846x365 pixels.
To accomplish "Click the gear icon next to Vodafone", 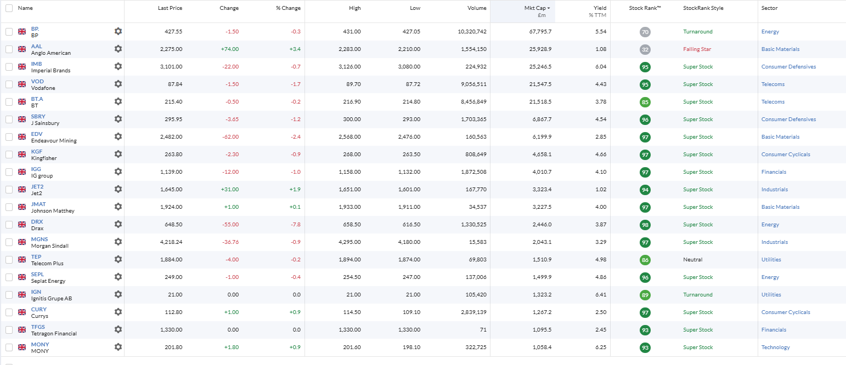I will click(118, 84).
